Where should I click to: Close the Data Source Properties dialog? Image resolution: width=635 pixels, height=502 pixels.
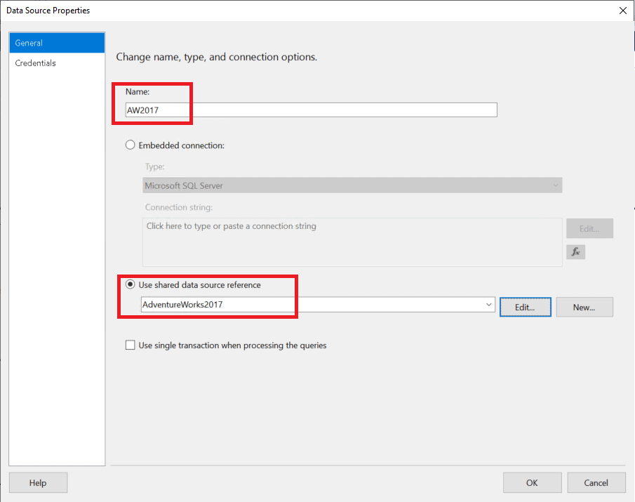[623, 11]
